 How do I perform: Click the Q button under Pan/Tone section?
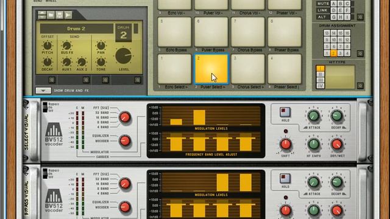point(105,80)
